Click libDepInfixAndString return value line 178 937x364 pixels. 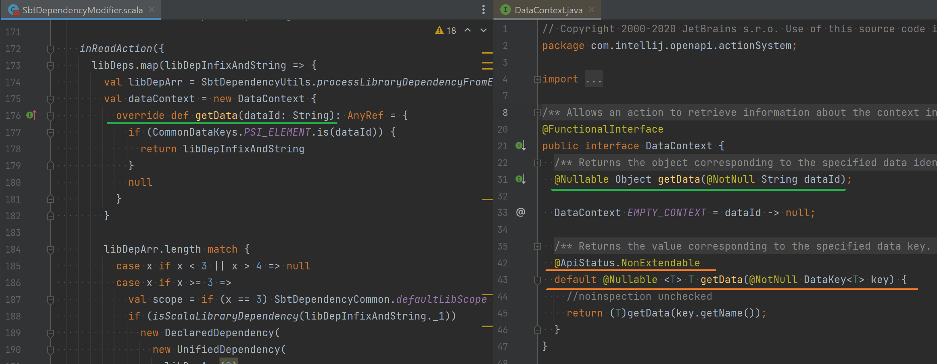[243, 149]
